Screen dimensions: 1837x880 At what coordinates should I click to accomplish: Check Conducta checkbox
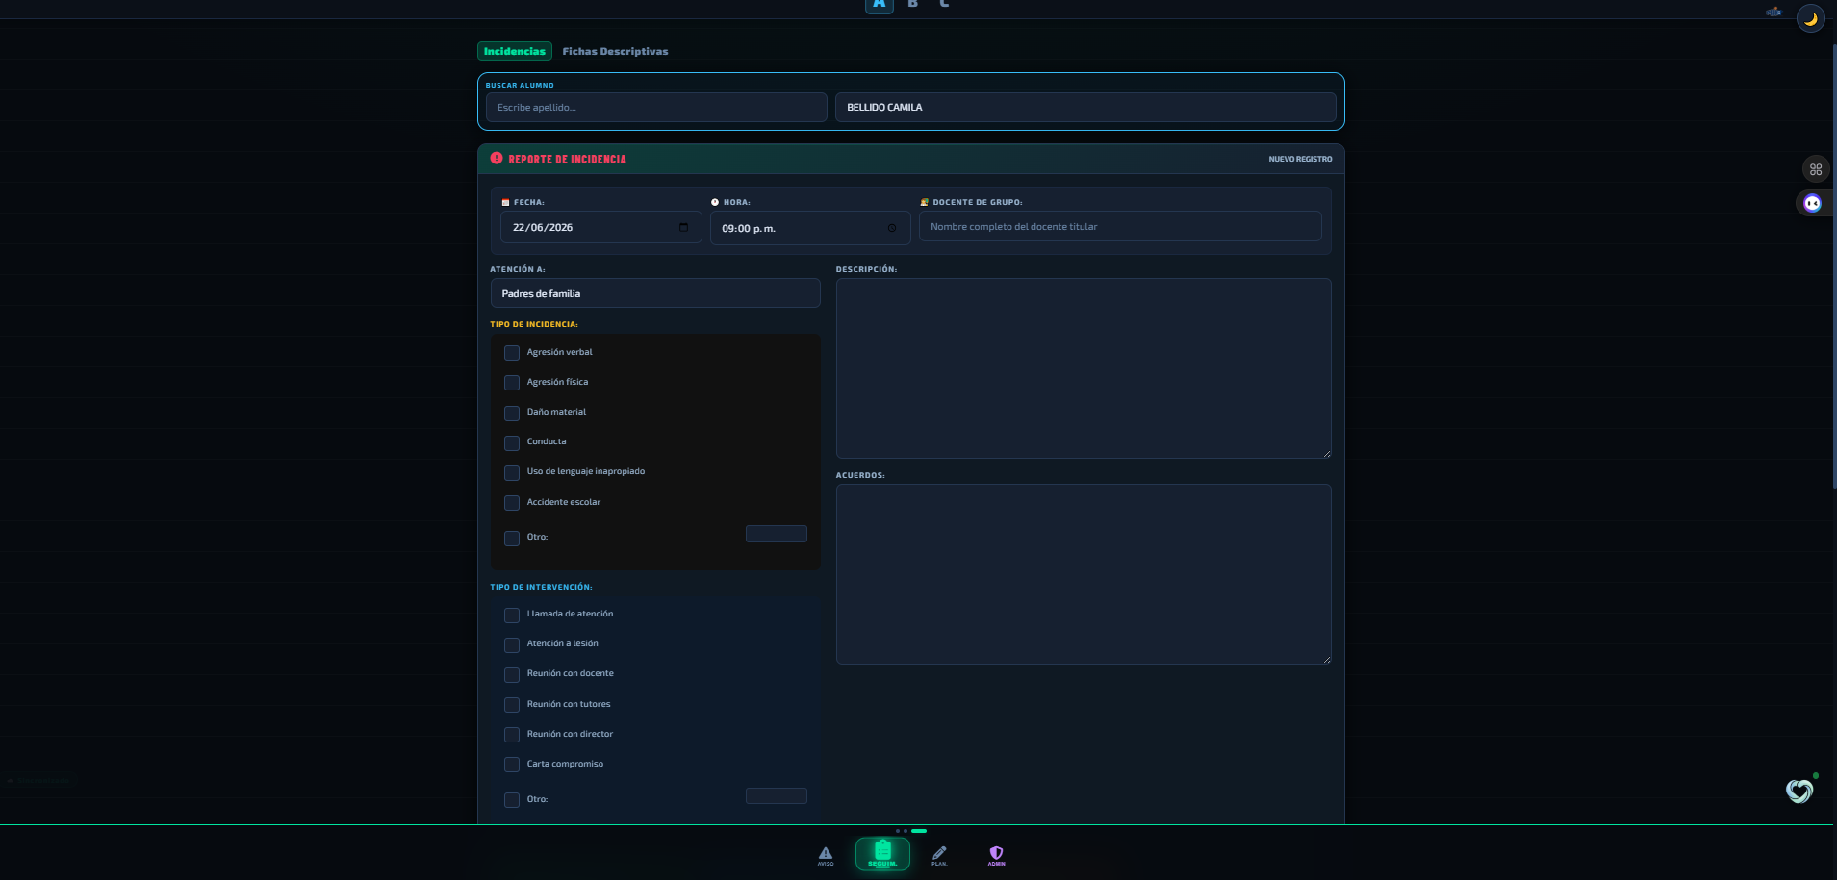click(x=512, y=442)
